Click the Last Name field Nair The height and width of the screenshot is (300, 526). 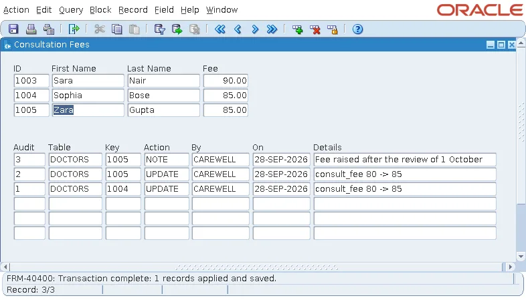click(164, 81)
